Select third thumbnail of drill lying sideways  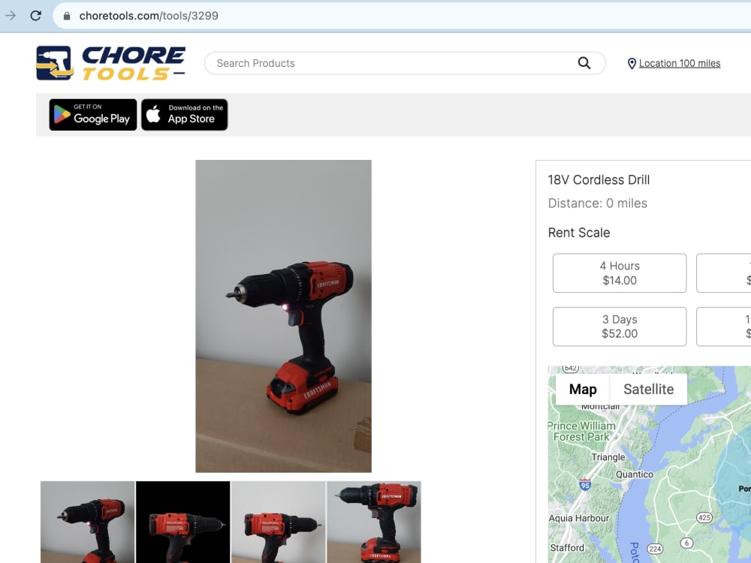pos(279,522)
